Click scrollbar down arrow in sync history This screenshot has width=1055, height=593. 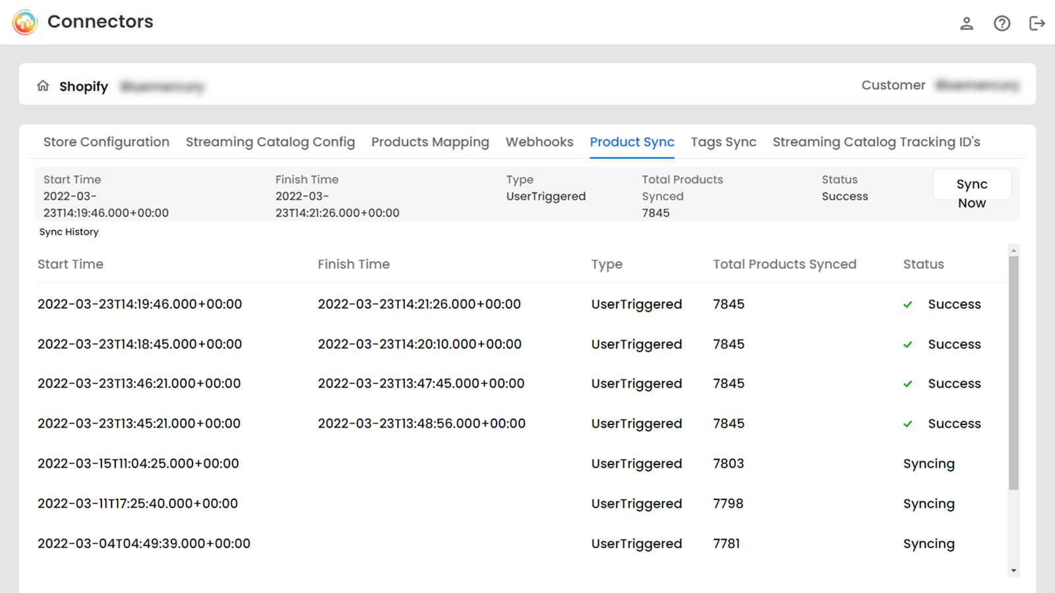point(1014,571)
